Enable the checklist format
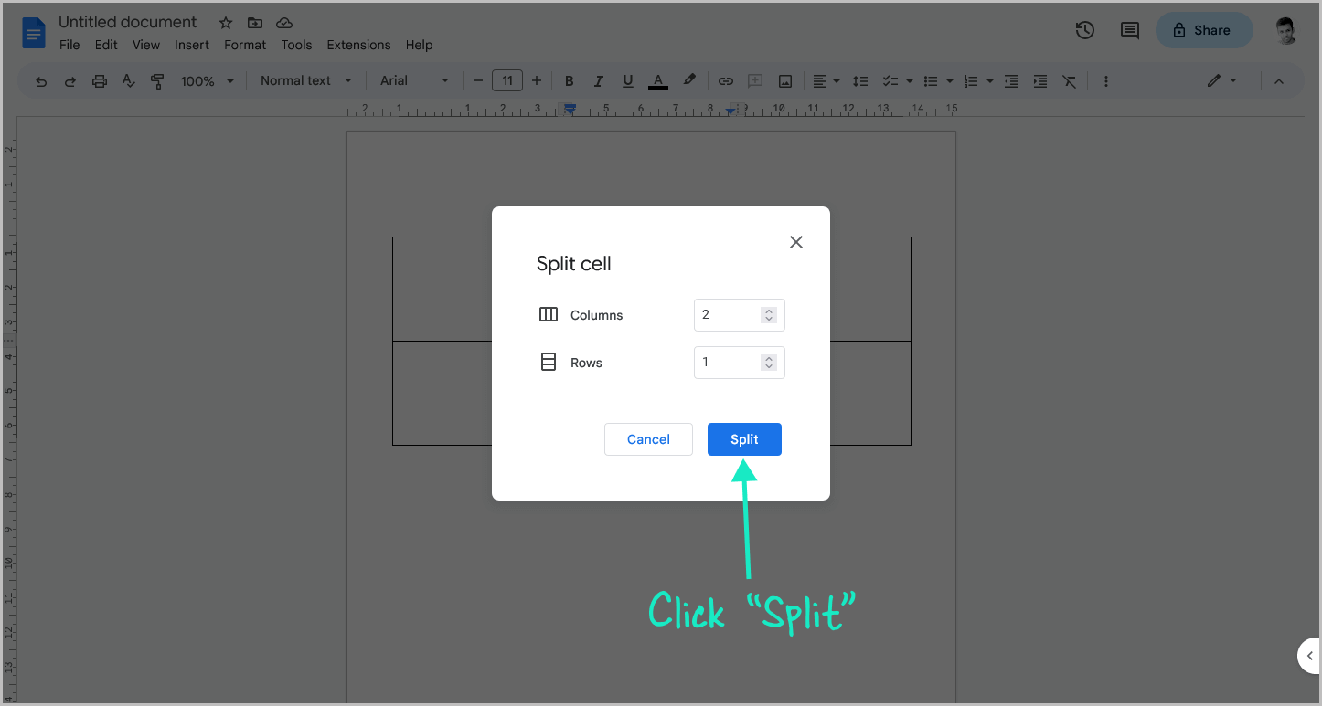 [x=891, y=80]
